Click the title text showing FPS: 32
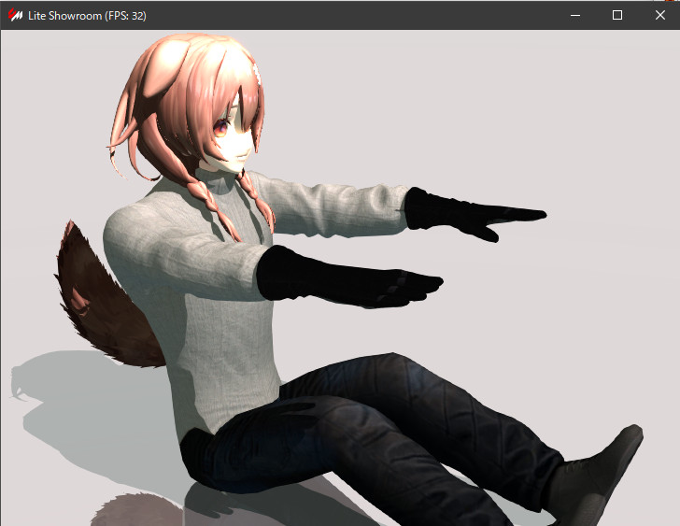This screenshot has width=680, height=526. [x=87, y=16]
